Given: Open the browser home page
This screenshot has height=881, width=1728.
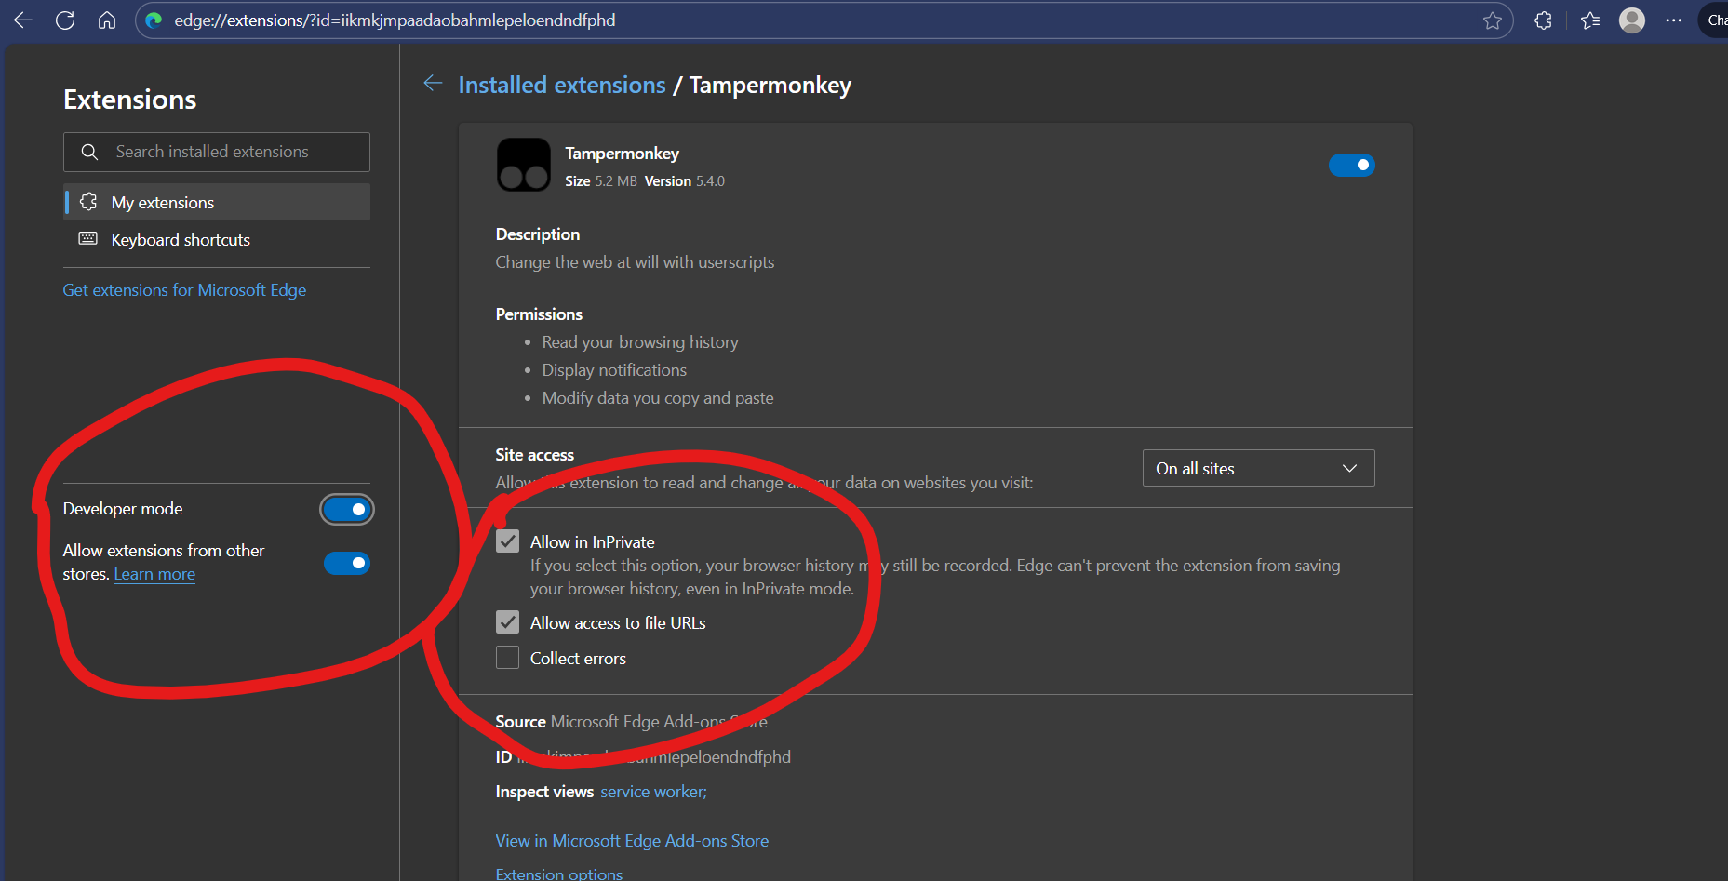Looking at the screenshot, I should [x=106, y=20].
